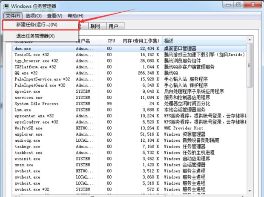Viewport: 264px width, 197px height.
Task: Choose 退出任务管理器(X) menu entry
Action: pos(35,36)
